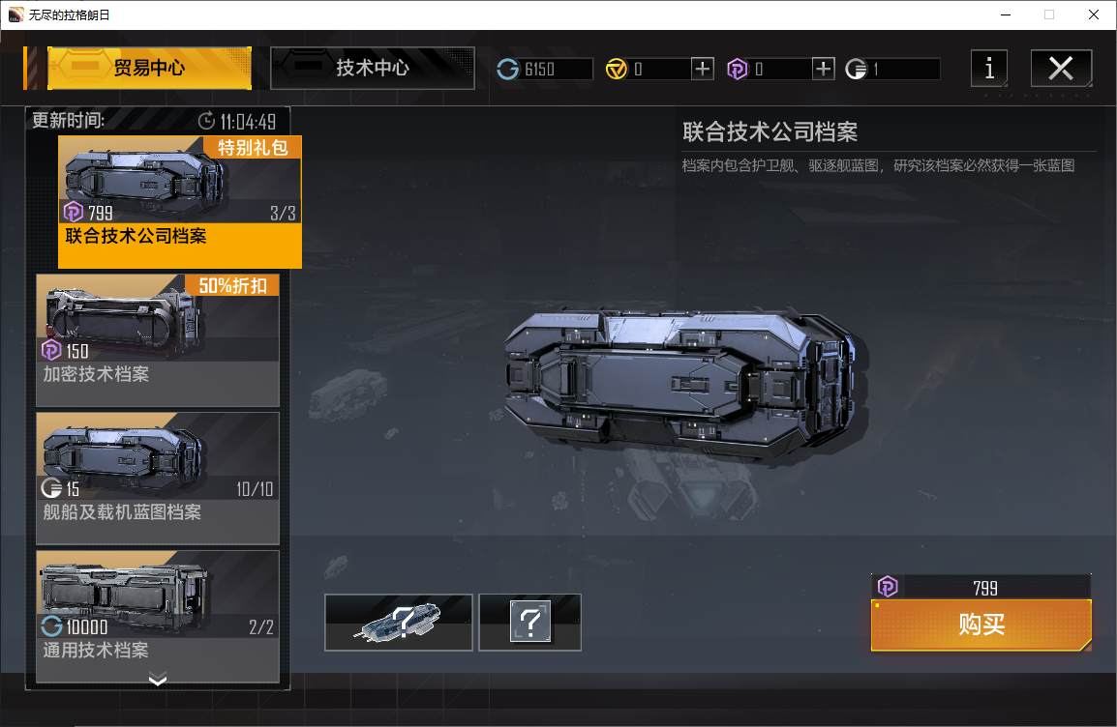Click the purple P currency icon in top bar
This screenshot has width=1117, height=727.
(x=738, y=69)
